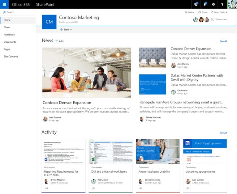237x194 pixels.
Task: Click the first member avatar in header
Action: 195,20
